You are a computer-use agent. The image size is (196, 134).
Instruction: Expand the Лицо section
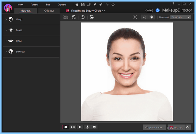[x=19, y=19]
